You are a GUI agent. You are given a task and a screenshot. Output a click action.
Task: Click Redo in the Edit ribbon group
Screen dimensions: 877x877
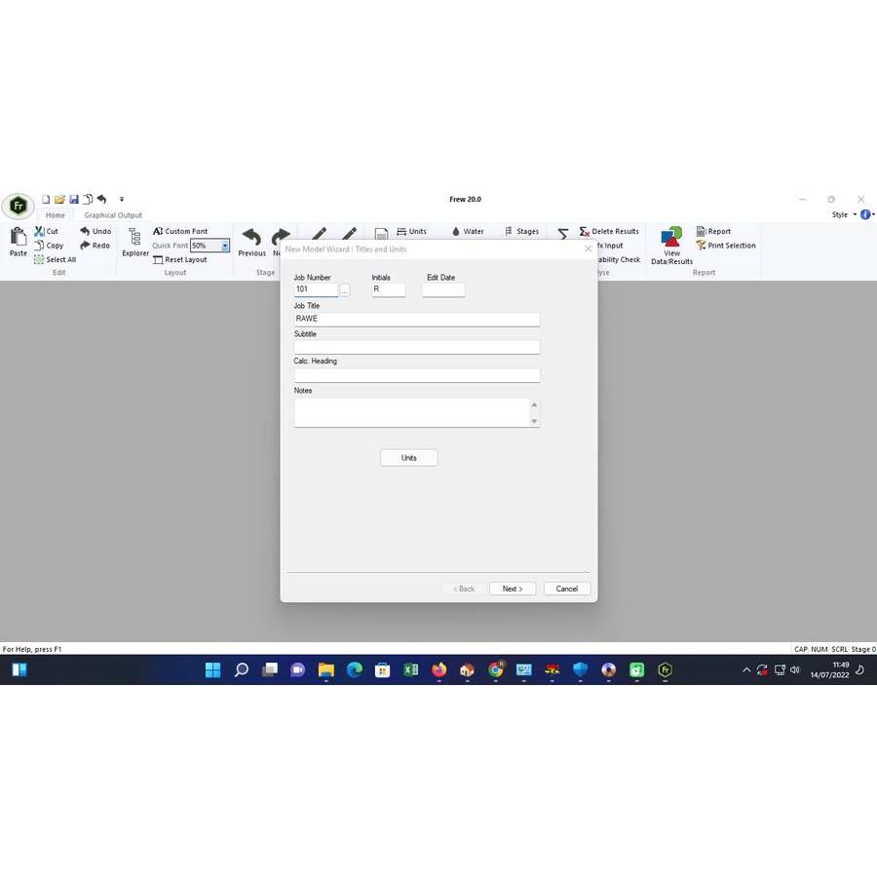(x=95, y=246)
